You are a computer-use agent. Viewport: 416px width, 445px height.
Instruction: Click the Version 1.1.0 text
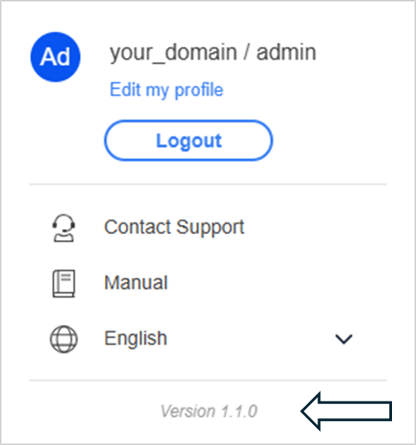tap(209, 411)
